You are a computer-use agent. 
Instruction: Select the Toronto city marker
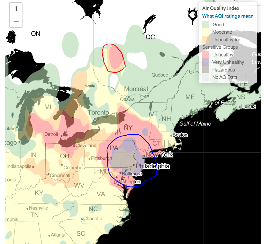[95, 119]
